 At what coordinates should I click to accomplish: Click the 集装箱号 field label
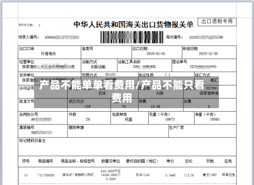pyautogui.click(x=26, y=127)
